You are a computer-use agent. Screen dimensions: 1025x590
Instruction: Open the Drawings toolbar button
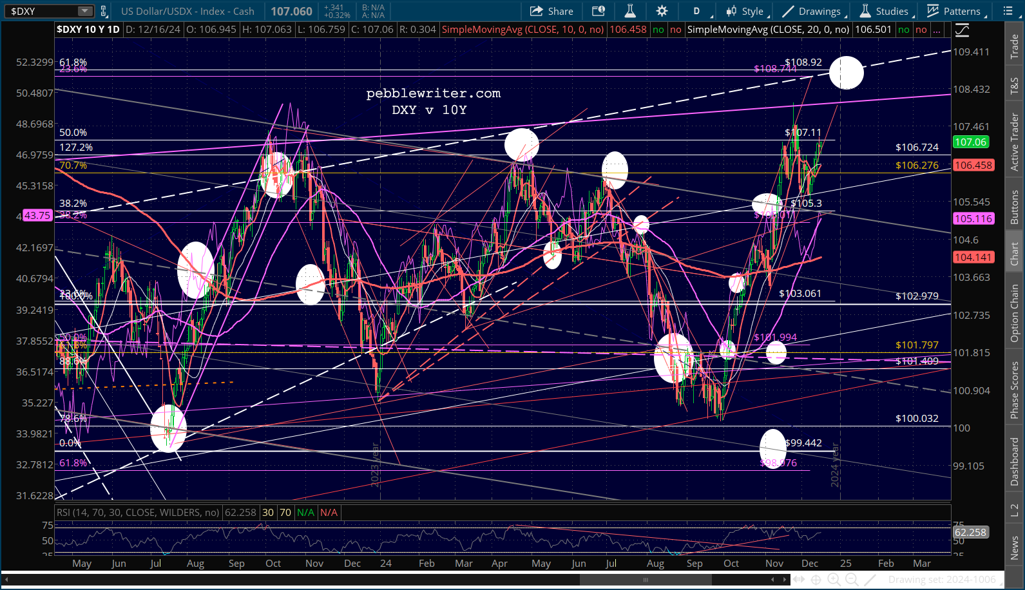812,11
